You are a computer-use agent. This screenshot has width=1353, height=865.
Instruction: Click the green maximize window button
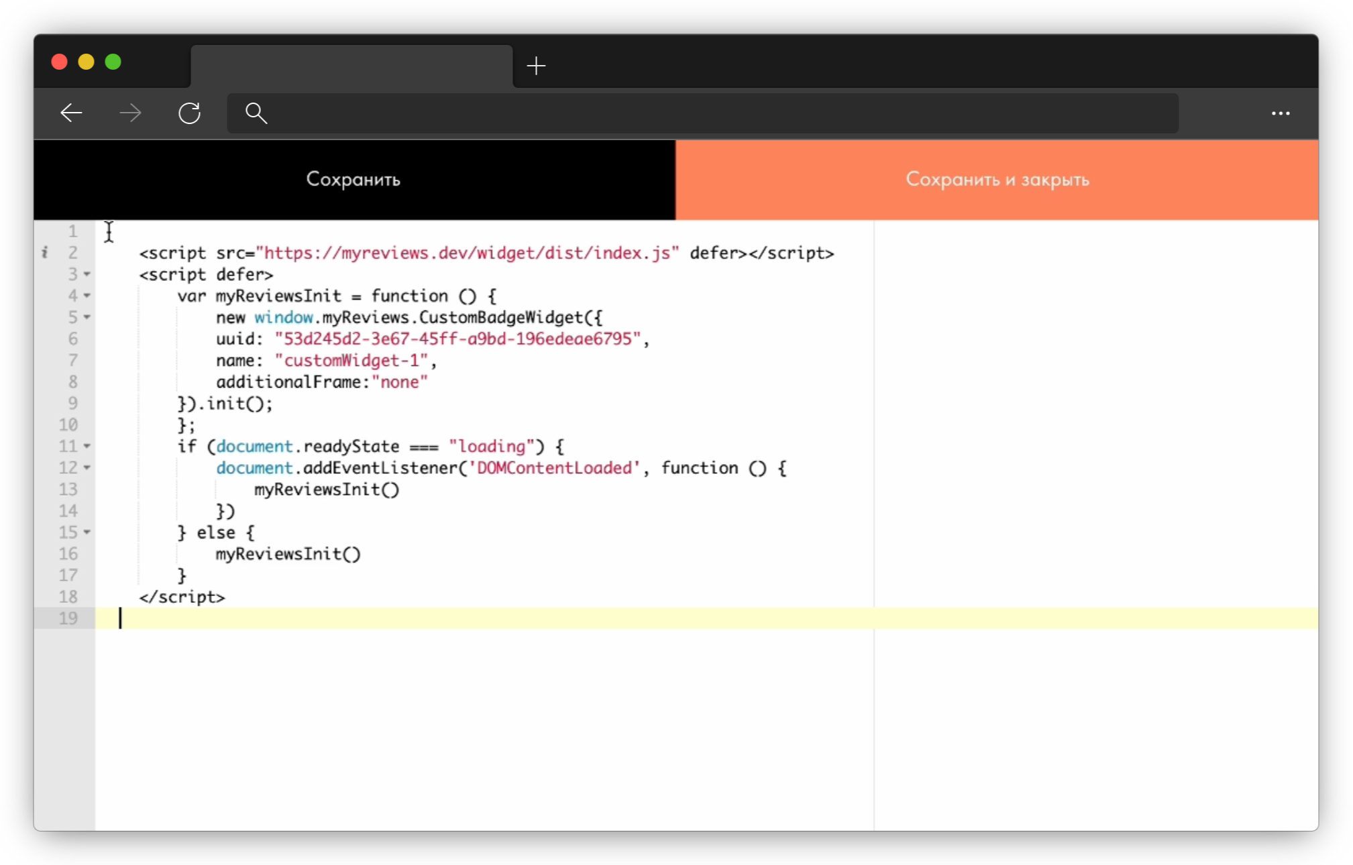point(113,62)
